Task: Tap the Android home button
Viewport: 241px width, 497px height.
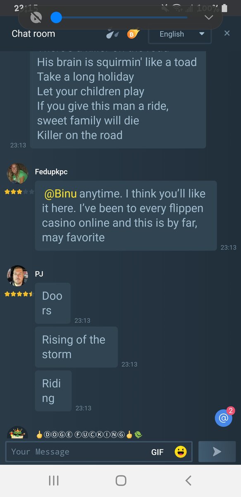Action: 121,480
